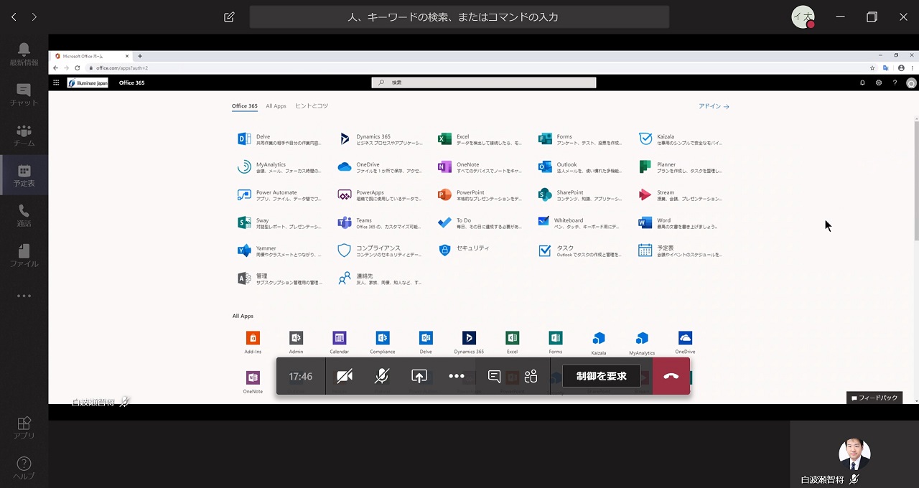
Task: Open the Whiteboard app
Action: coord(580,223)
